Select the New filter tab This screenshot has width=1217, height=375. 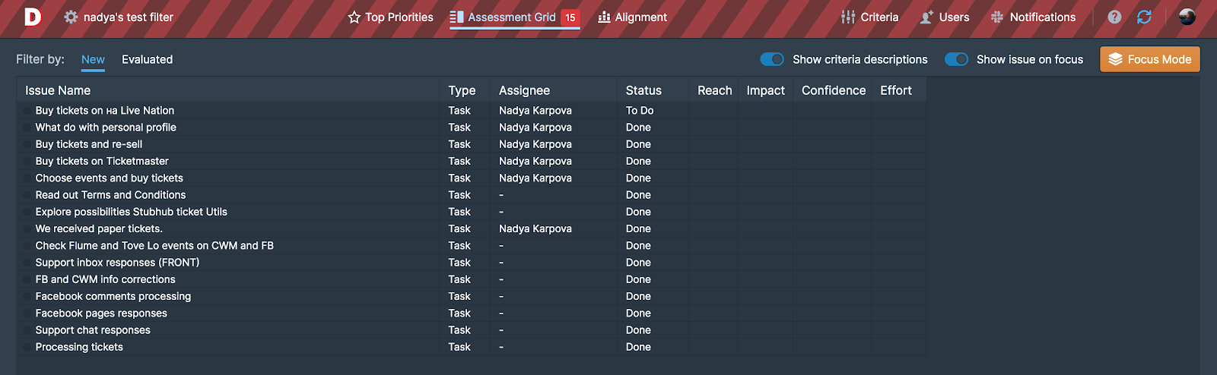93,59
